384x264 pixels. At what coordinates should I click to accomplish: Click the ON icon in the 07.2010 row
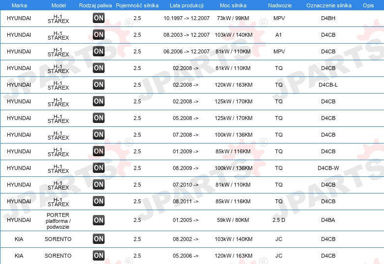tap(99, 185)
